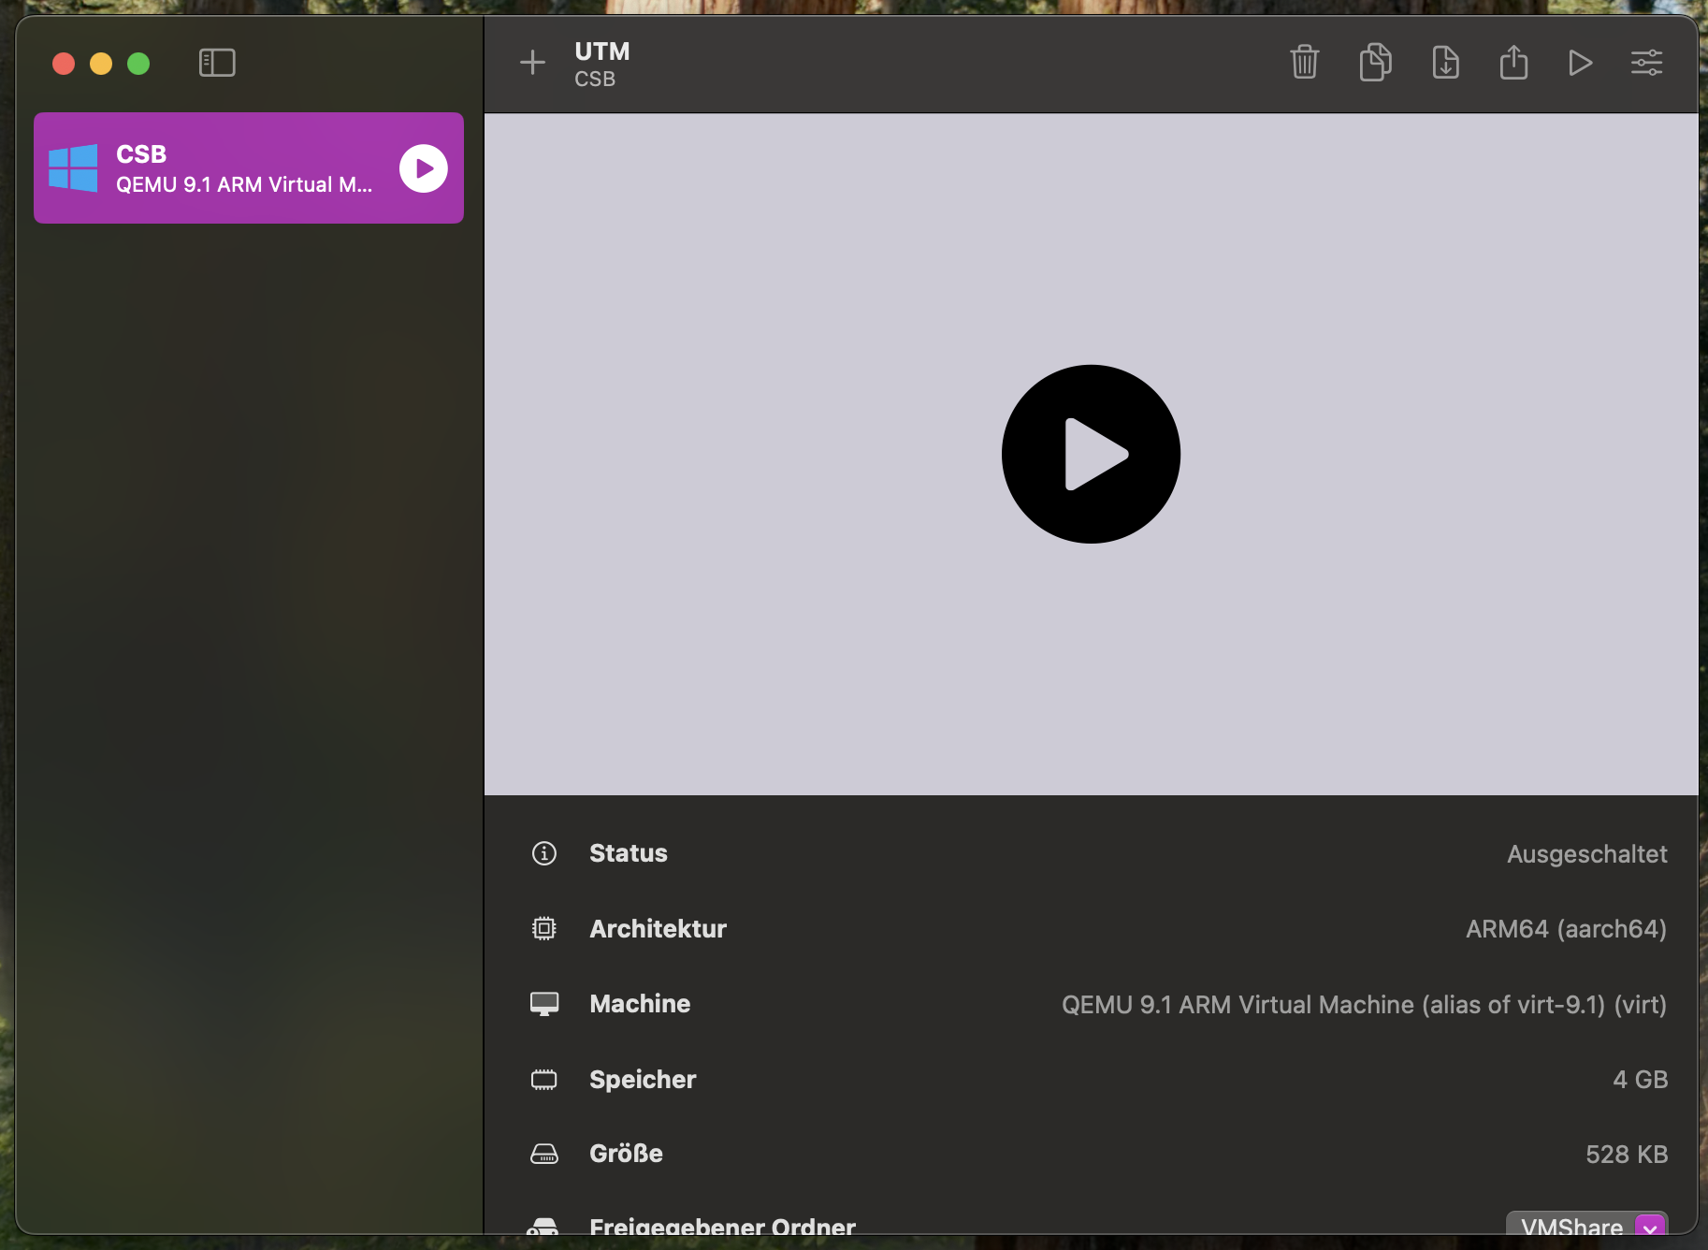This screenshot has width=1708, height=1250.
Task: Click the move VM document-download icon
Action: [1445, 63]
